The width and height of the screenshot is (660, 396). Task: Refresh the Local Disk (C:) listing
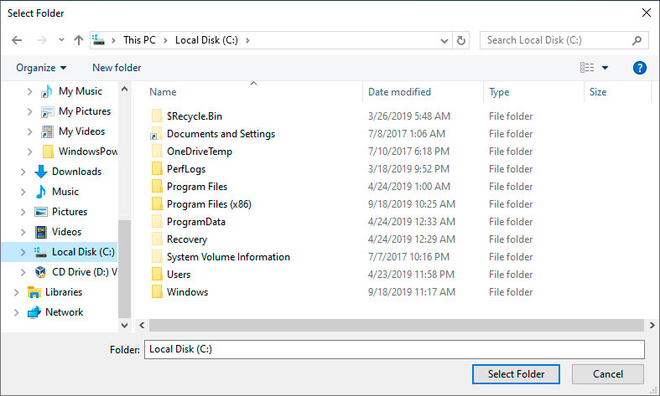[461, 40]
